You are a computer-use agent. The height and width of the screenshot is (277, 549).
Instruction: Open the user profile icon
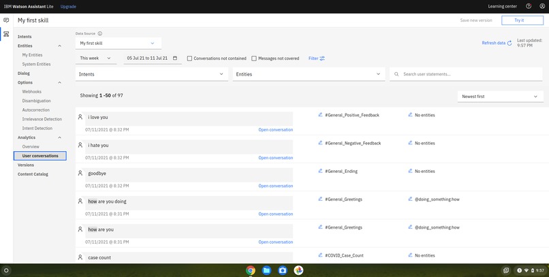click(x=542, y=6)
